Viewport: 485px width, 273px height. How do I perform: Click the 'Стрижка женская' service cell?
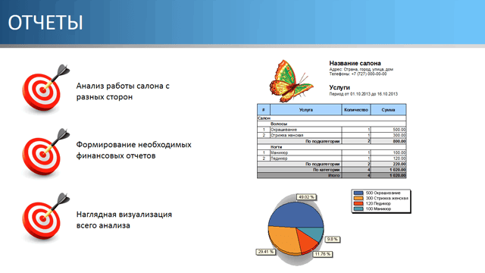[306, 135]
